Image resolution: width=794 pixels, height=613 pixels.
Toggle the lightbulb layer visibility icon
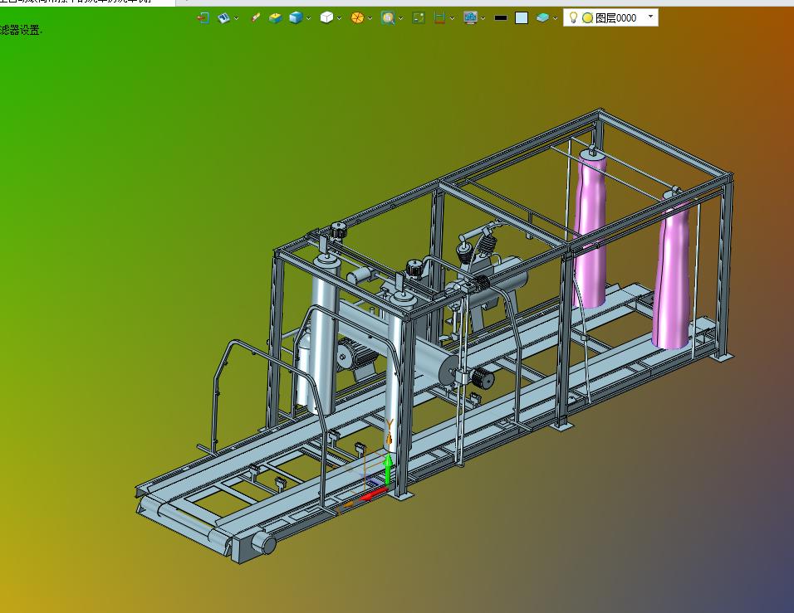tap(573, 17)
